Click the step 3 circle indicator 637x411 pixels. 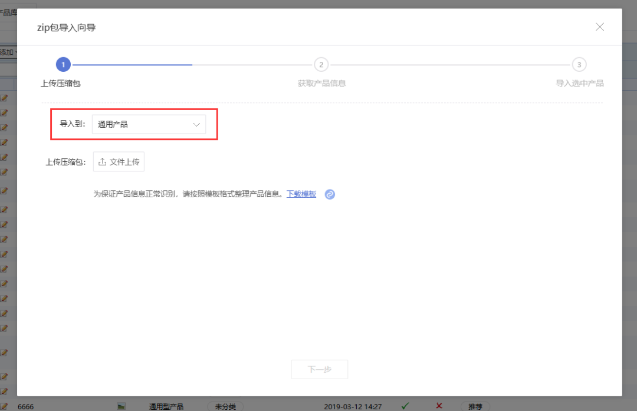(x=579, y=65)
